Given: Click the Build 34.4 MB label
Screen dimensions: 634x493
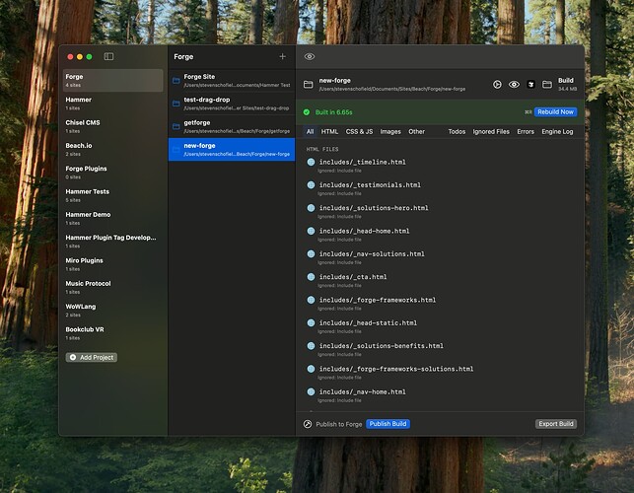Looking at the screenshot, I should (567, 84).
